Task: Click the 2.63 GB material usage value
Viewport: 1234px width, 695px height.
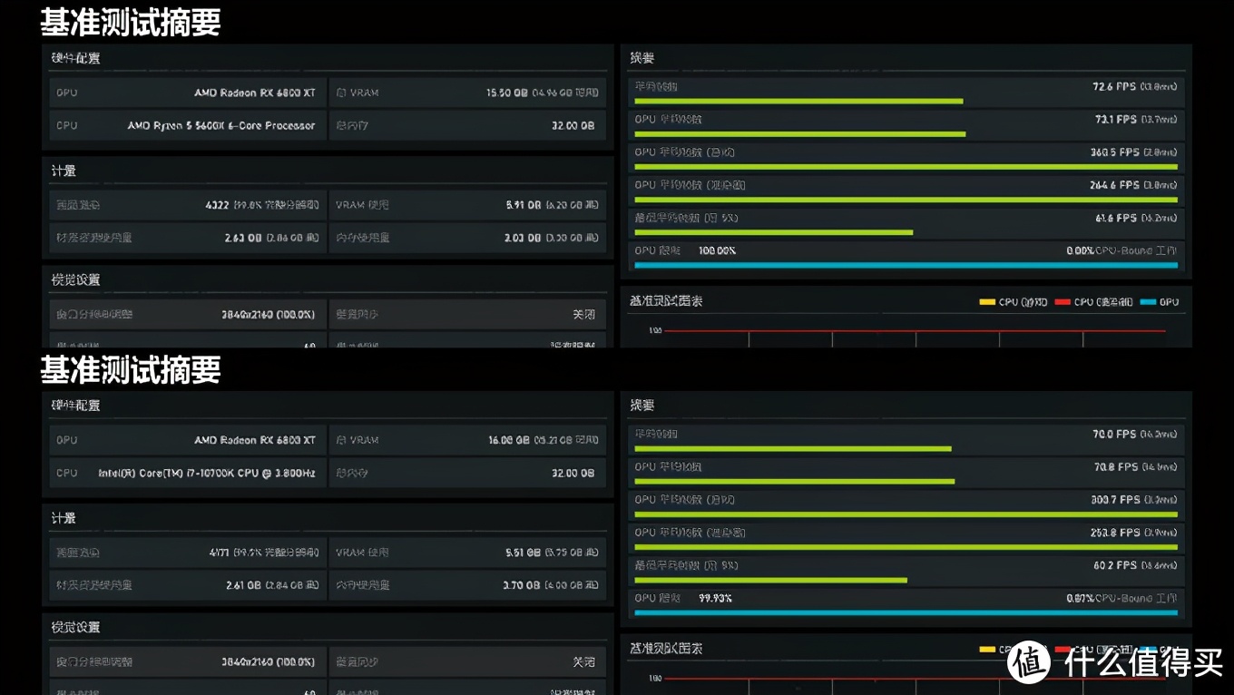Action: point(243,237)
